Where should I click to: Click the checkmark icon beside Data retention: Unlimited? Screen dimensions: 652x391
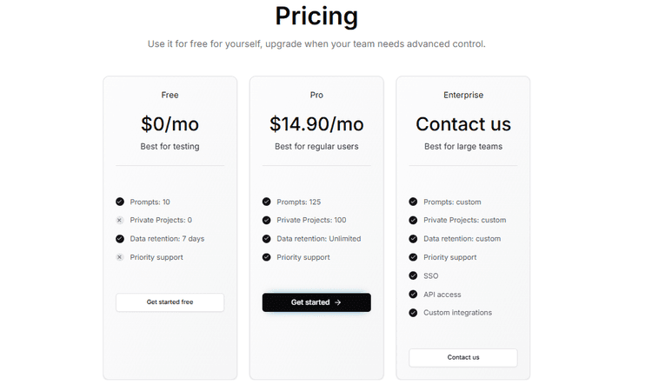[267, 238]
